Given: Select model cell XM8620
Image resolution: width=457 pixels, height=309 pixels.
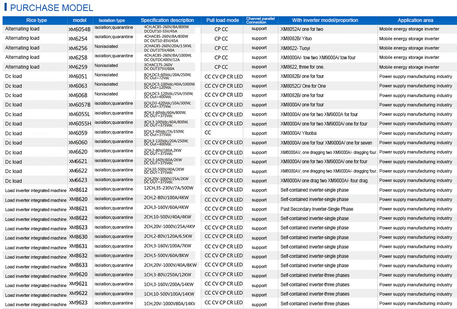Looking at the screenshot, I should [x=78, y=199].
